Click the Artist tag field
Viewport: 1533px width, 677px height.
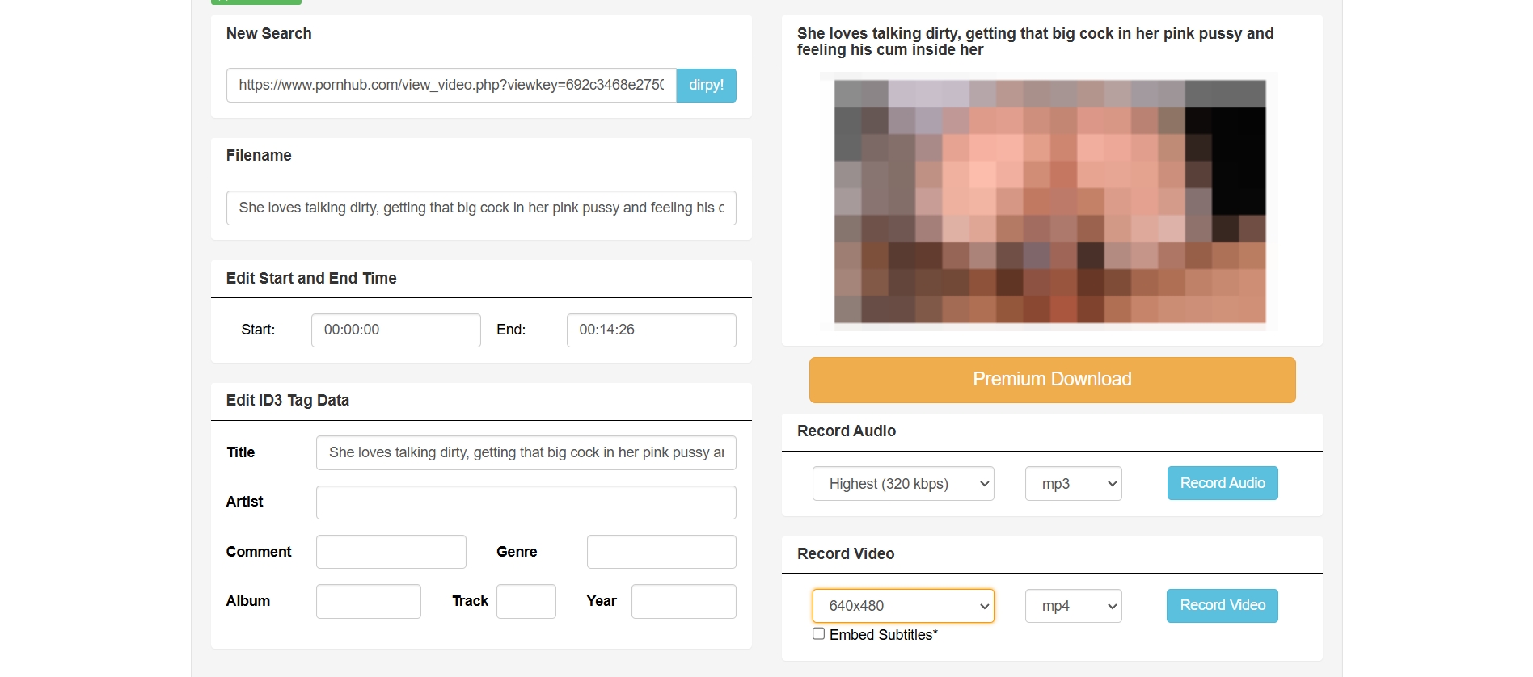tap(526, 502)
